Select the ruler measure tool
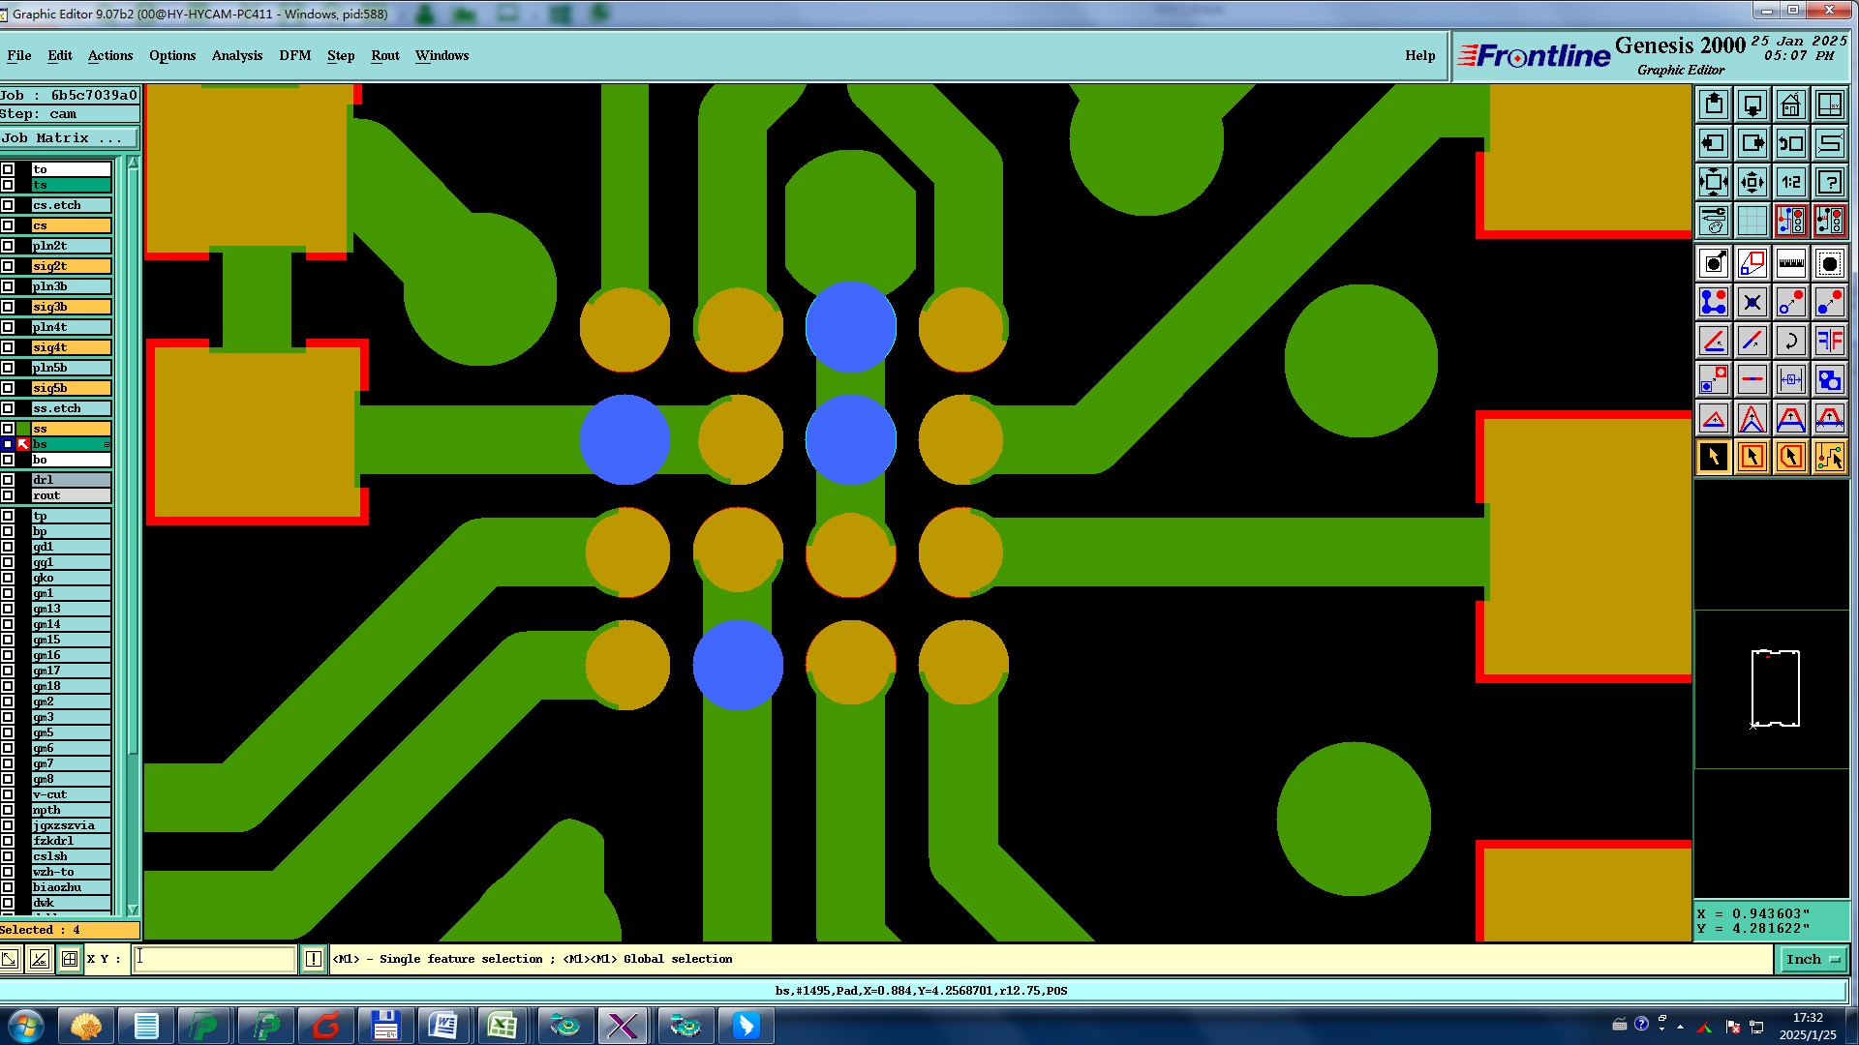The height and width of the screenshot is (1045, 1859). point(1790,263)
